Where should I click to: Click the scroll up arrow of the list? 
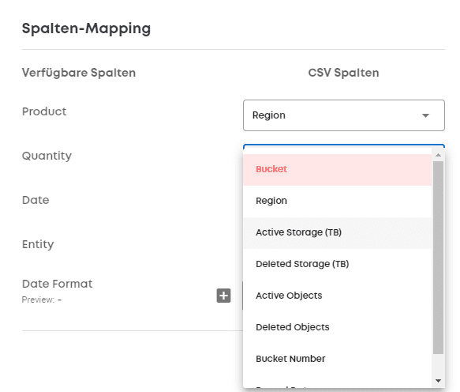pos(438,155)
